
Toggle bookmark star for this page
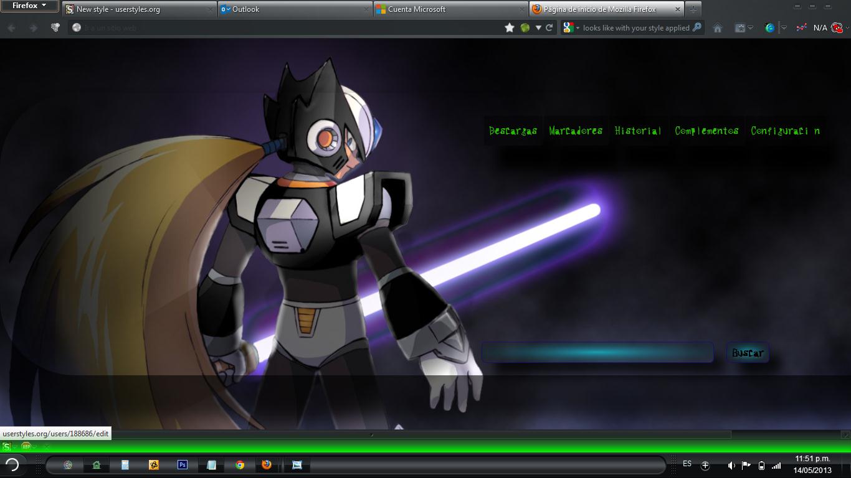click(x=509, y=27)
